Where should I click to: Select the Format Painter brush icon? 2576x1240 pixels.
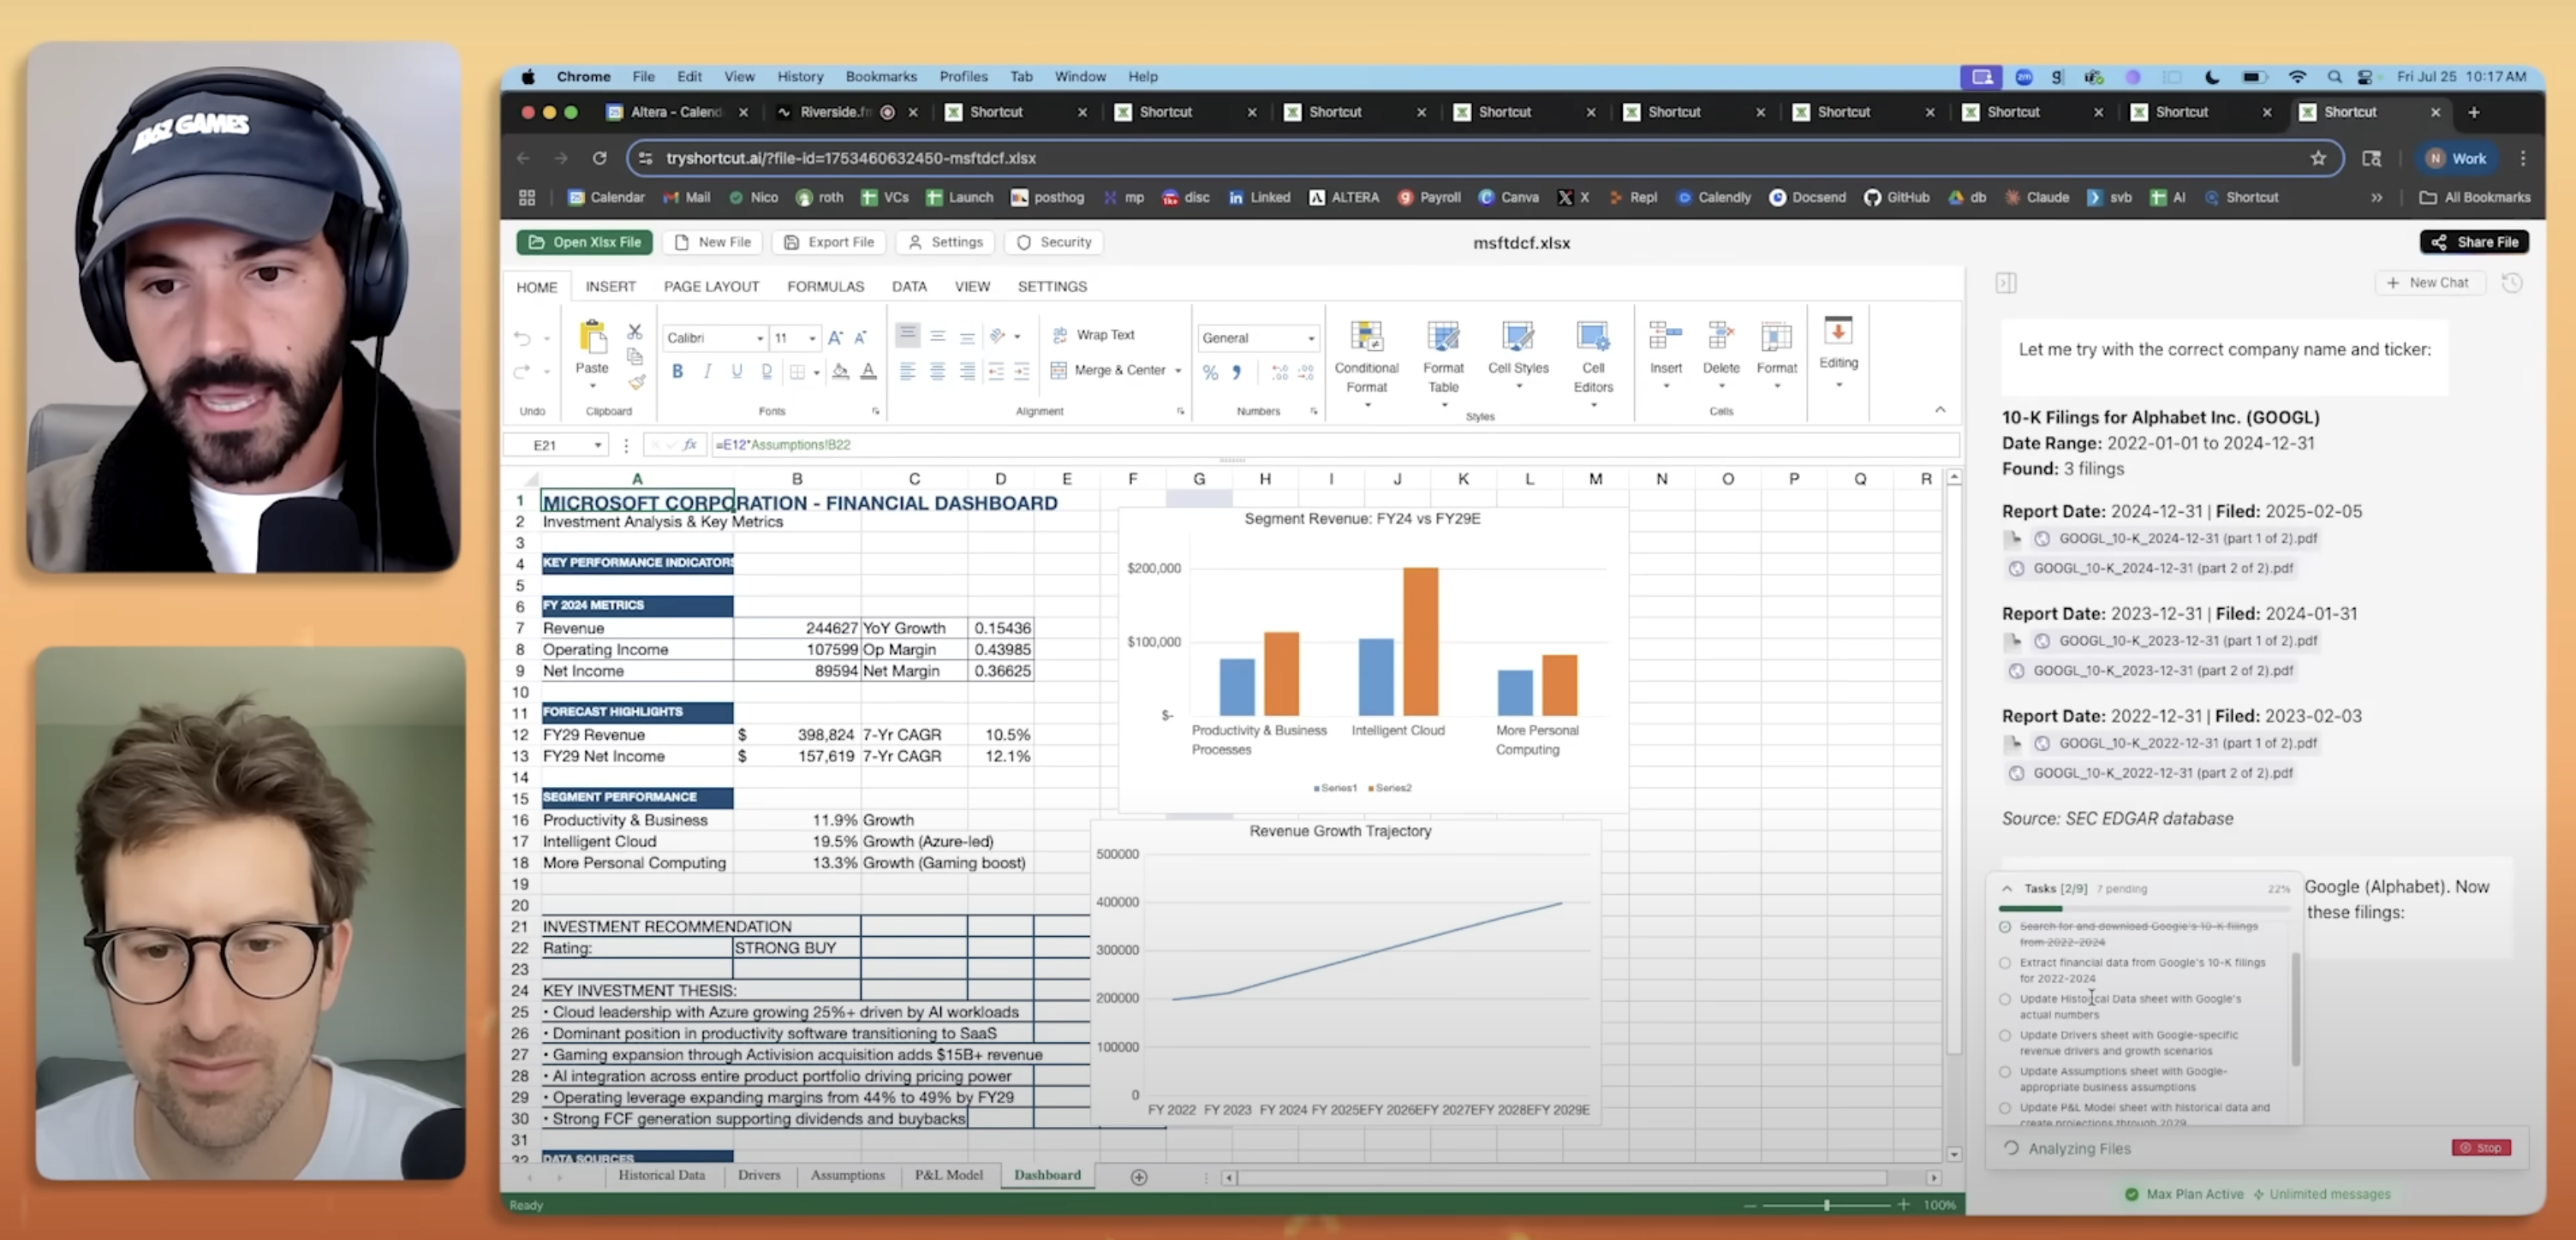(636, 381)
